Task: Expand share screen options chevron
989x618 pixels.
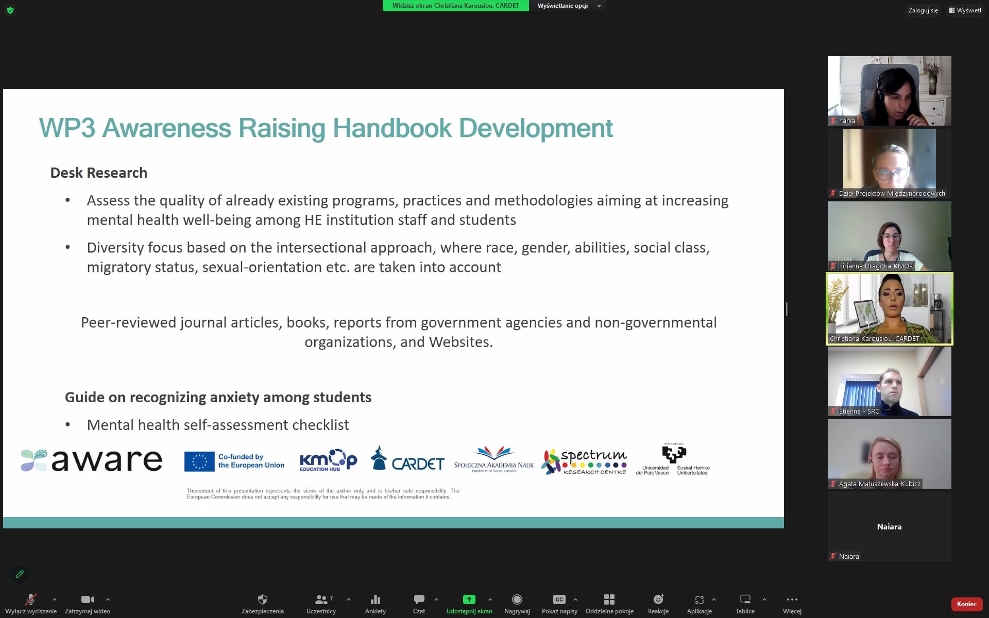Action: click(490, 599)
